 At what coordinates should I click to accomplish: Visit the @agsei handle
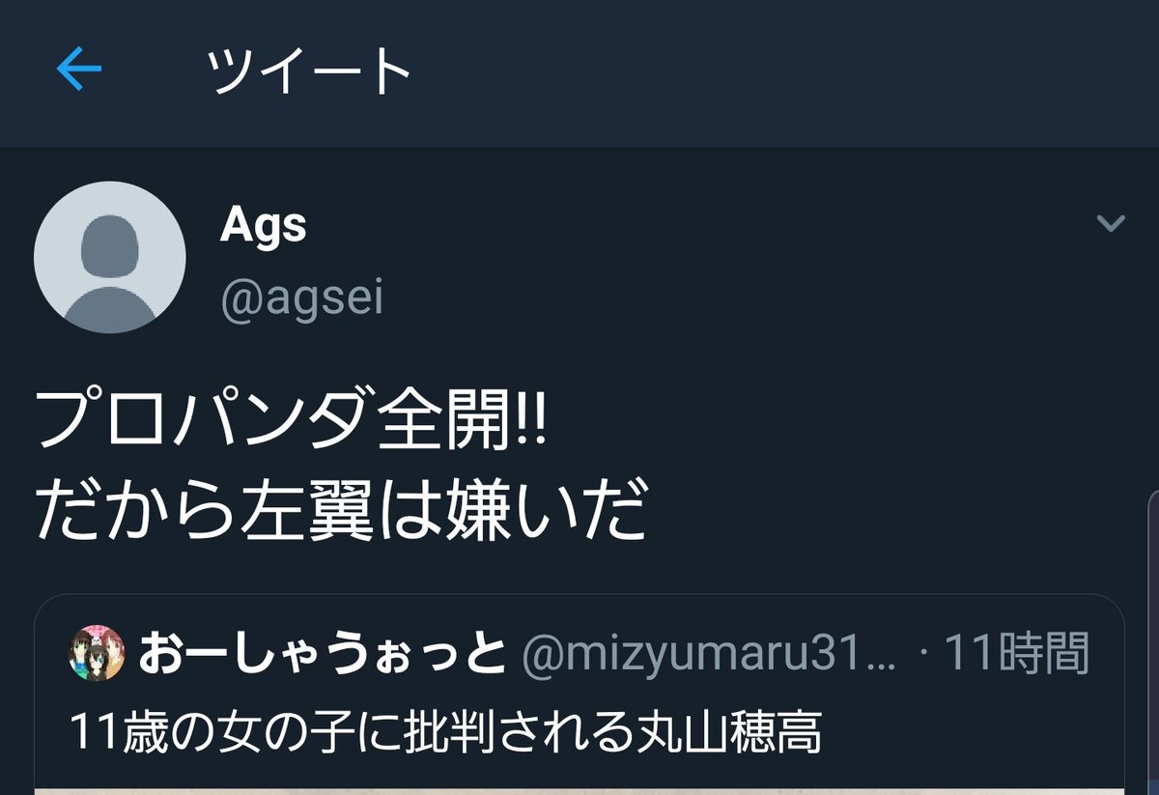(302, 299)
